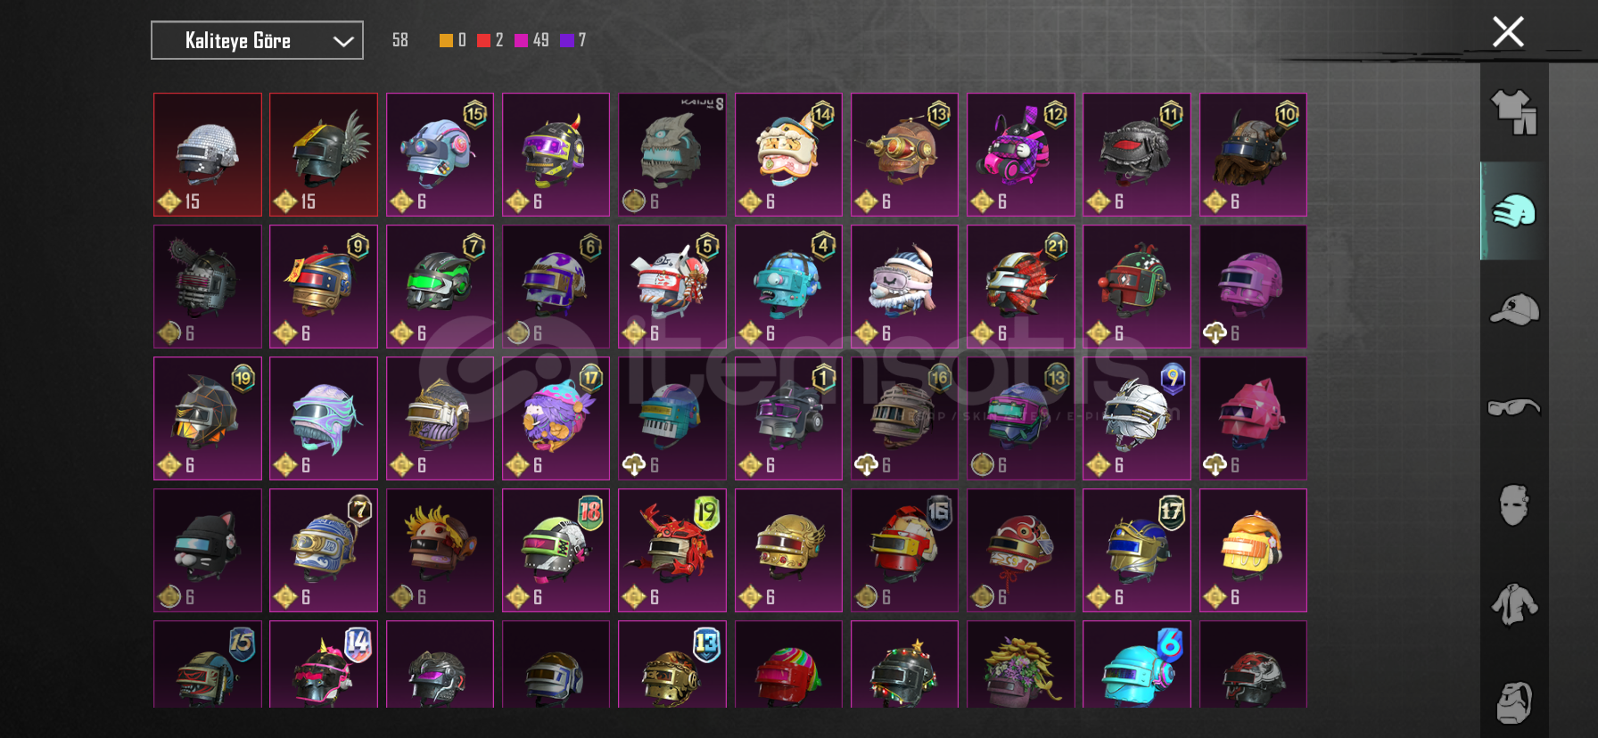Image resolution: width=1598 pixels, height=738 pixels.
Task: Open the jacket category icon
Action: pos(1514,604)
